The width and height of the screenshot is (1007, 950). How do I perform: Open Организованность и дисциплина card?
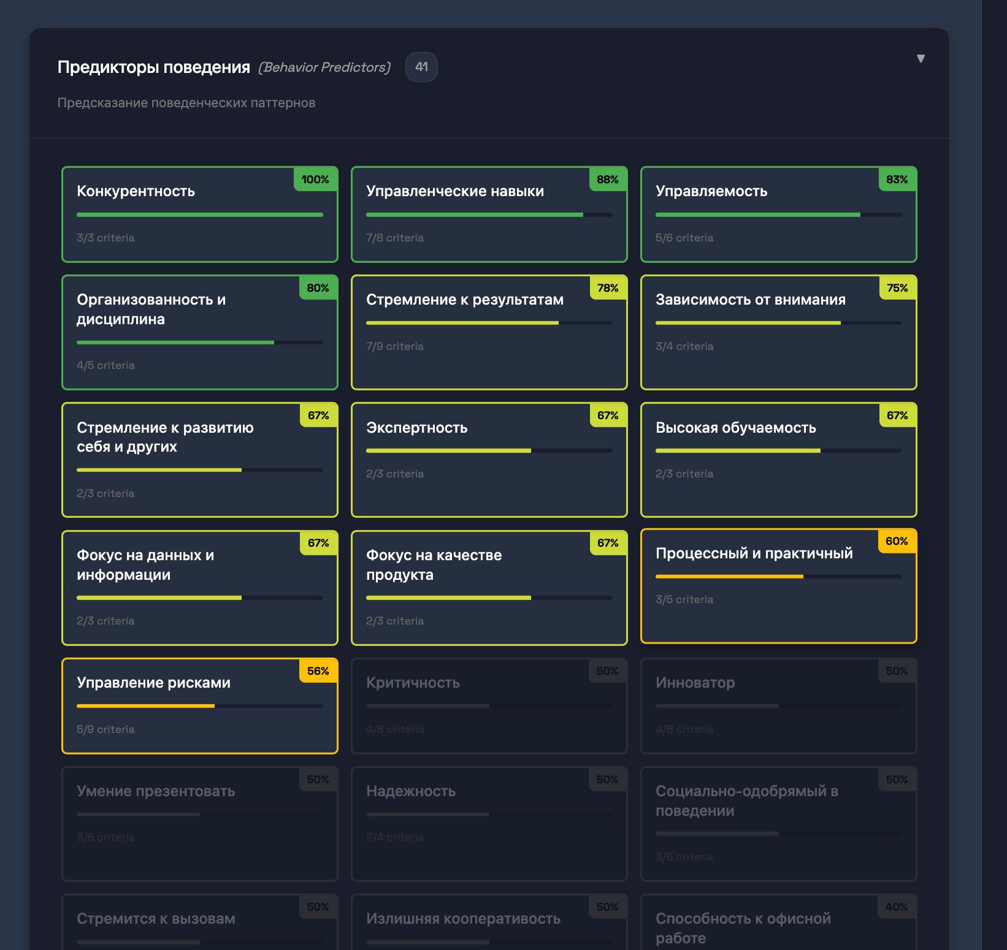tap(199, 332)
